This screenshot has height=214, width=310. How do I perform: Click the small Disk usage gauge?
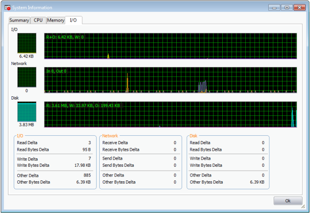[27, 112]
